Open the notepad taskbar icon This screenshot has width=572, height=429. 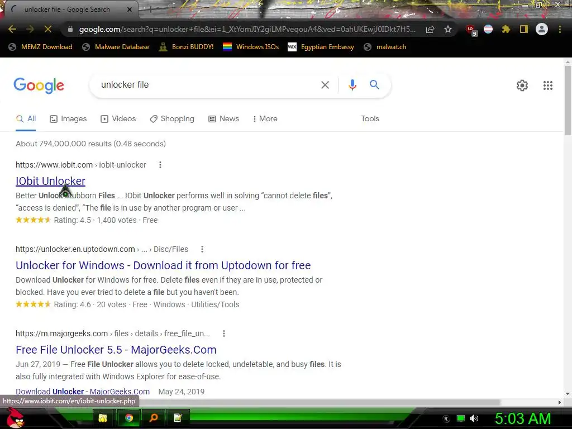click(x=178, y=418)
